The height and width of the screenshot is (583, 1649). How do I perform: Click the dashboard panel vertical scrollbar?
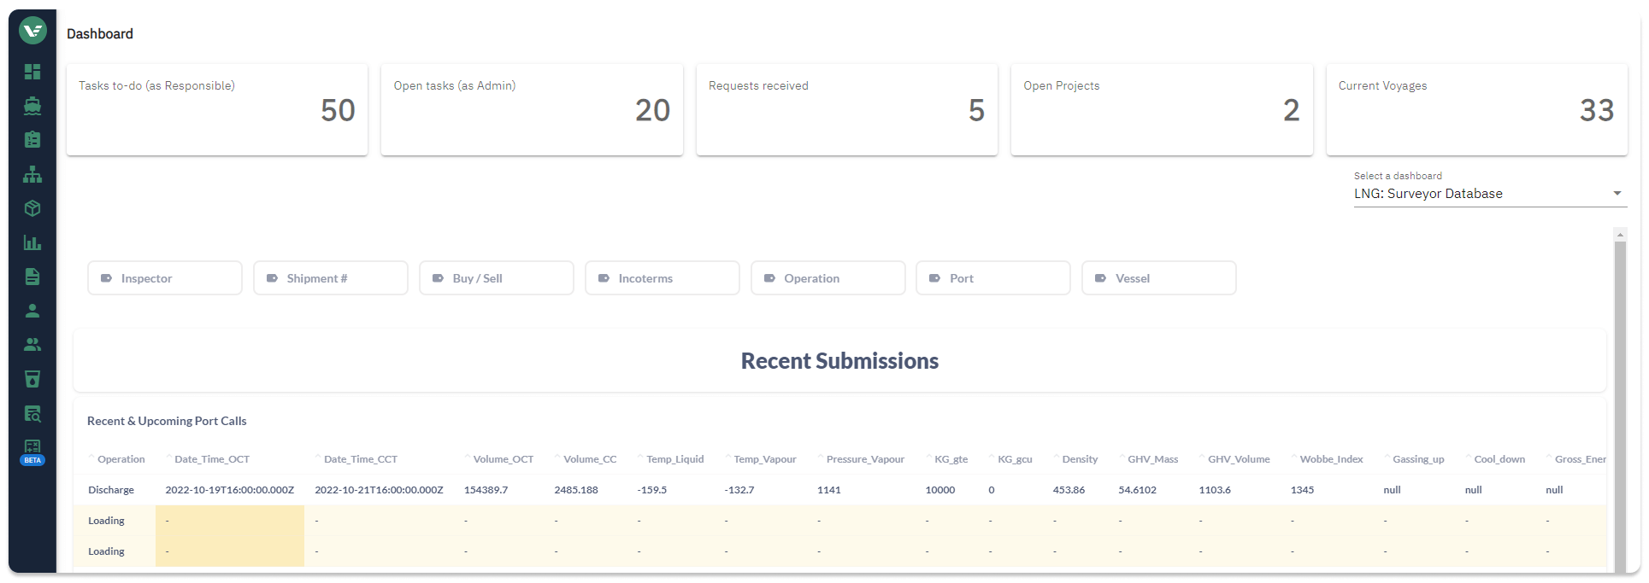tap(1620, 406)
